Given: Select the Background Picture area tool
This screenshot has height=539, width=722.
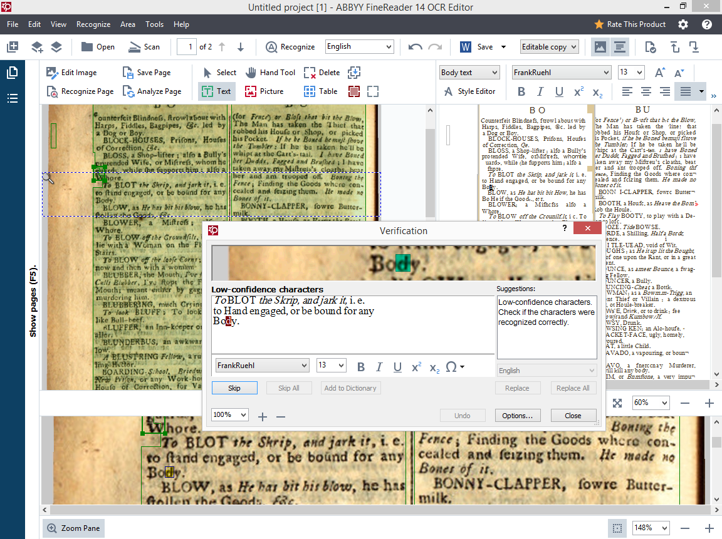Looking at the screenshot, I should pos(353,91).
